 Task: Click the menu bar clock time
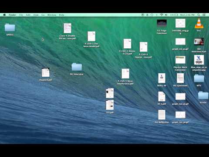click(x=187, y=15)
